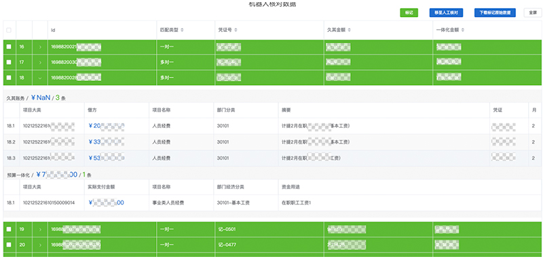Click the Id column header
Screen dimensions: 543x259
pyautogui.click(x=54, y=30)
